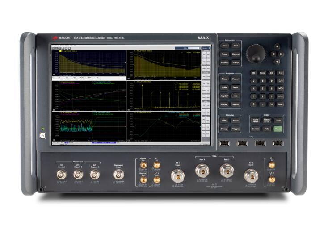Open the Avg BW settings key
The image size is (332, 225).
[x=224, y=96]
